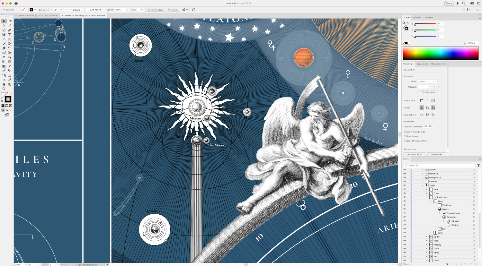Select the Gradient tool

point(4,66)
